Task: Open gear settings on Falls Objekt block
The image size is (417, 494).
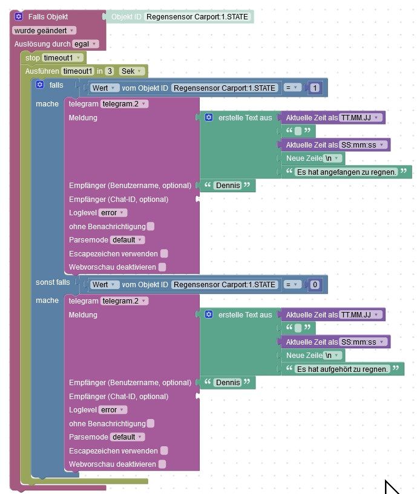Action: click(x=19, y=16)
